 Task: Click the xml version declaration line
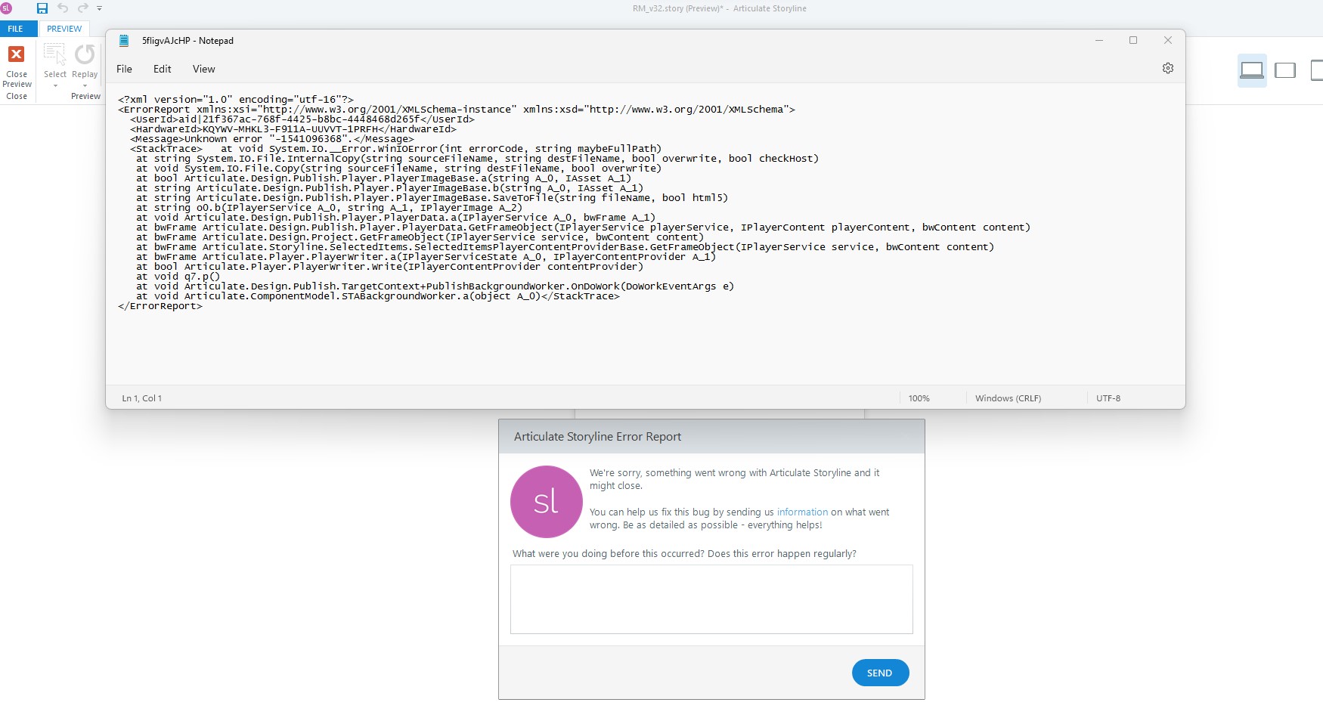[x=236, y=100]
